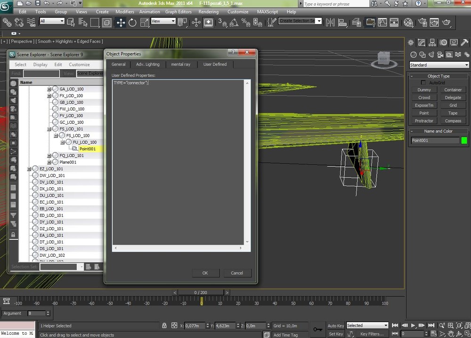Image resolution: width=471 pixels, height=338 pixels.
Task: Show Cameras category in Create panel
Action: pyautogui.click(x=440, y=55)
